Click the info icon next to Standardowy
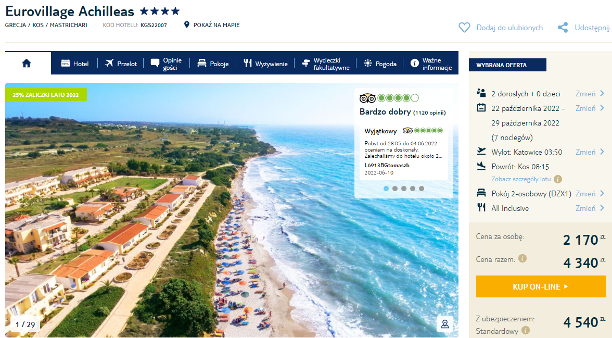612x338 pixels. [526, 331]
